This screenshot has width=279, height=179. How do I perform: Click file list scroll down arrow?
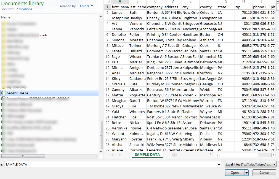coord(101,151)
